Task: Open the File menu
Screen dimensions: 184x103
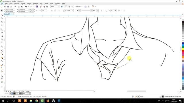Action: [x=2, y=4]
